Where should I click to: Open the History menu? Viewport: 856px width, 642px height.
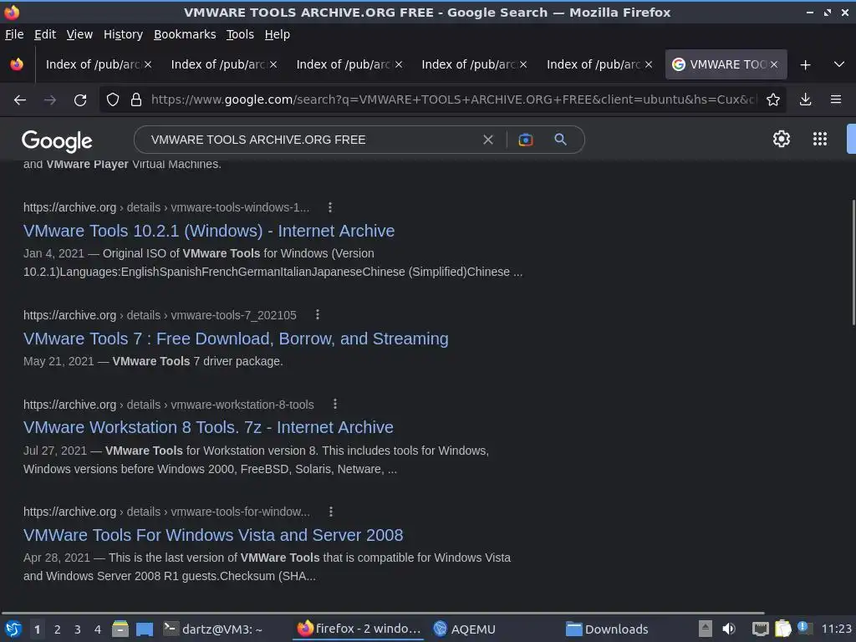[123, 34]
